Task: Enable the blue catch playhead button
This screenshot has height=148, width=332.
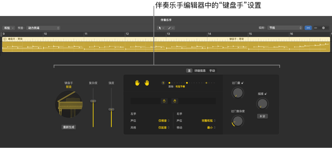Action: (308, 28)
